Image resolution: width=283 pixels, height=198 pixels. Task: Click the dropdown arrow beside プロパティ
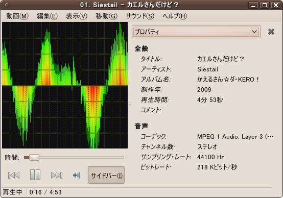pos(254,32)
